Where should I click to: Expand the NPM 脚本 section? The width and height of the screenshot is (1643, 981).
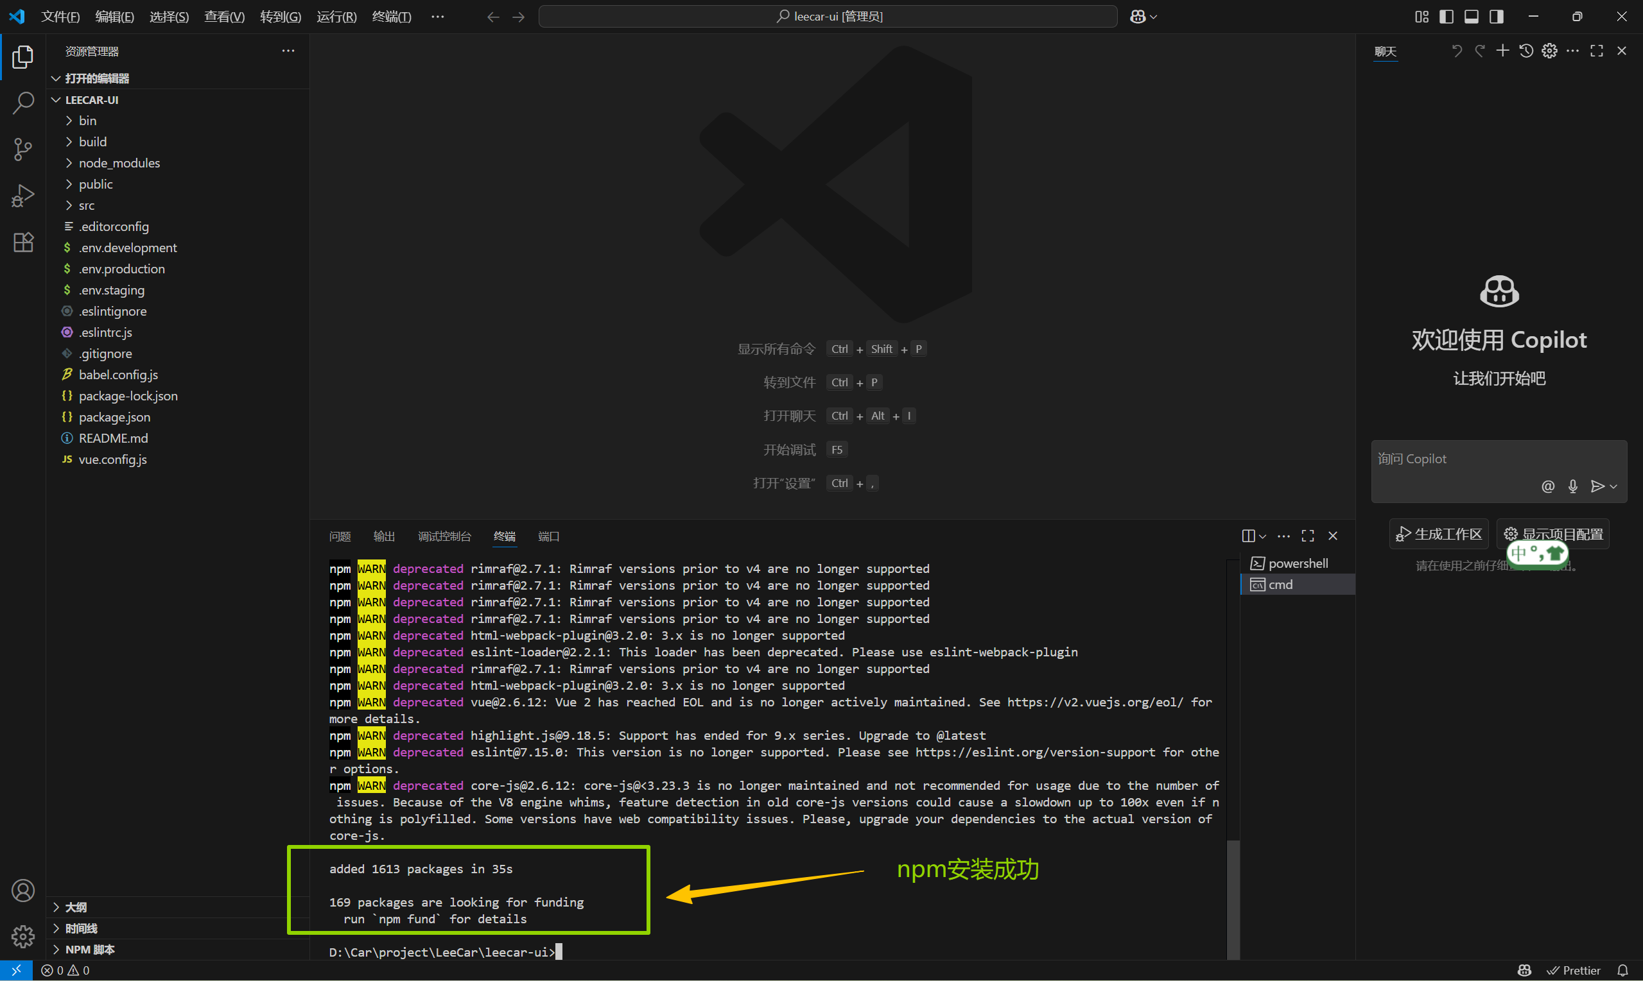[89, 950]
